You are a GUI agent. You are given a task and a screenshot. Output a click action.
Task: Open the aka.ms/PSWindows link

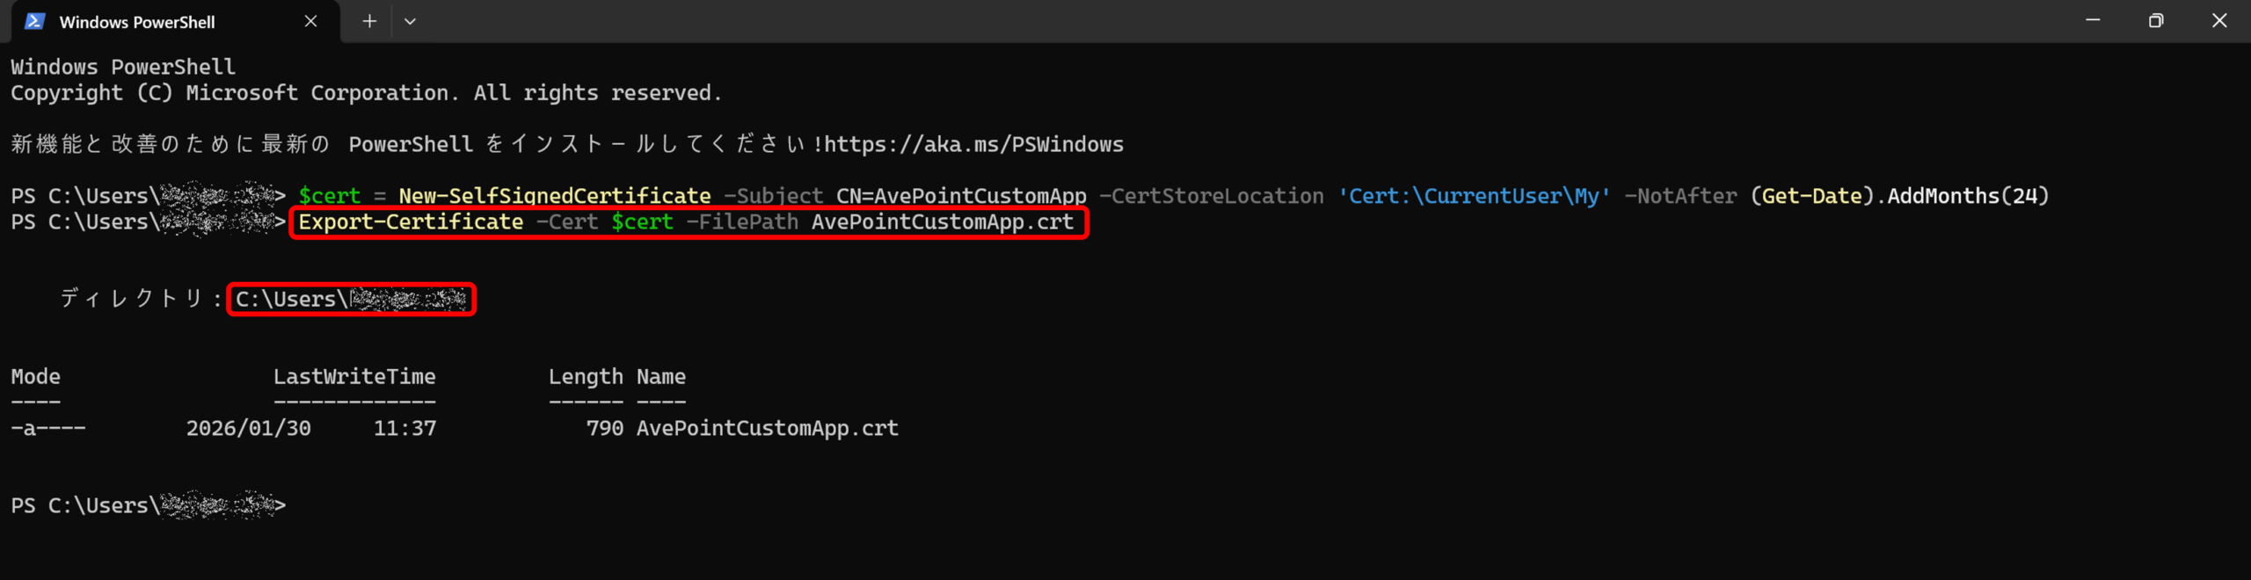coord(973,144)
